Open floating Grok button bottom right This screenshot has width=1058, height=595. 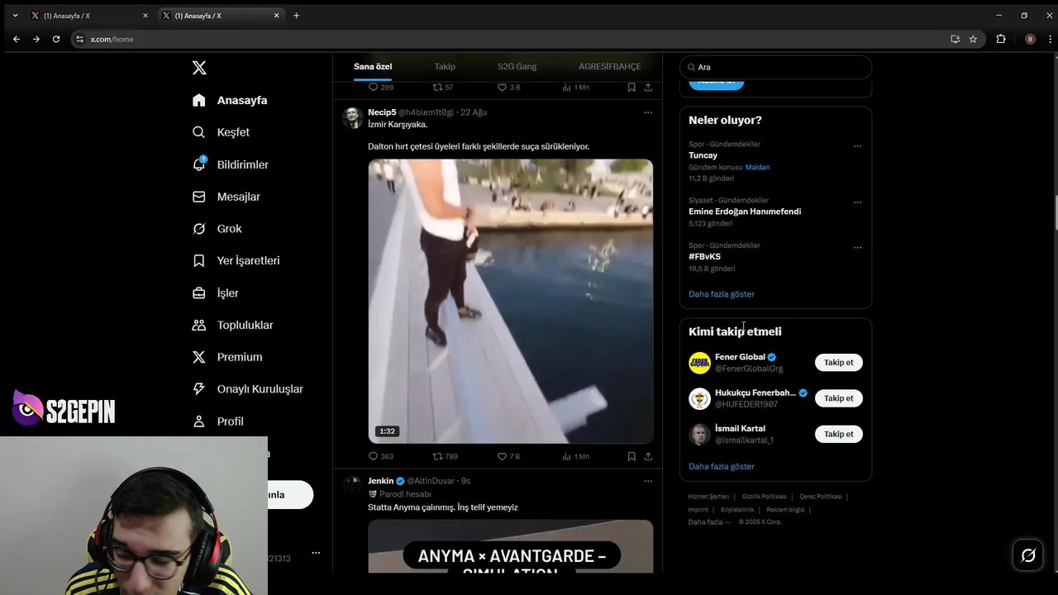pos(1028,555)
